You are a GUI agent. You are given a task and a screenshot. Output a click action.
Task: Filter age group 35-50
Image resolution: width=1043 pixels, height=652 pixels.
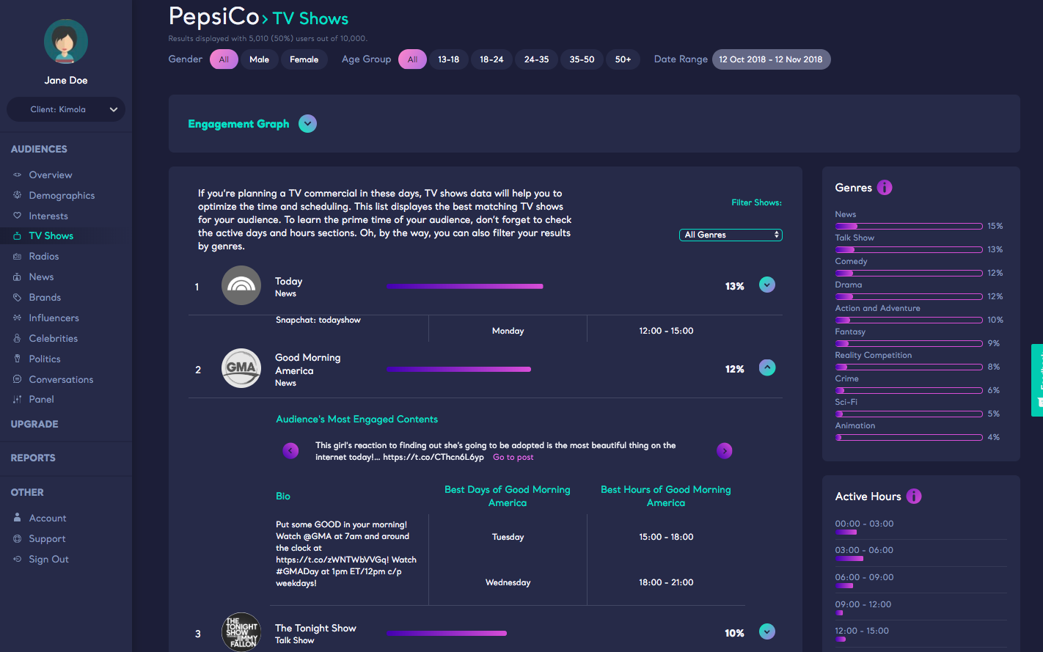[x=582, y=59]
